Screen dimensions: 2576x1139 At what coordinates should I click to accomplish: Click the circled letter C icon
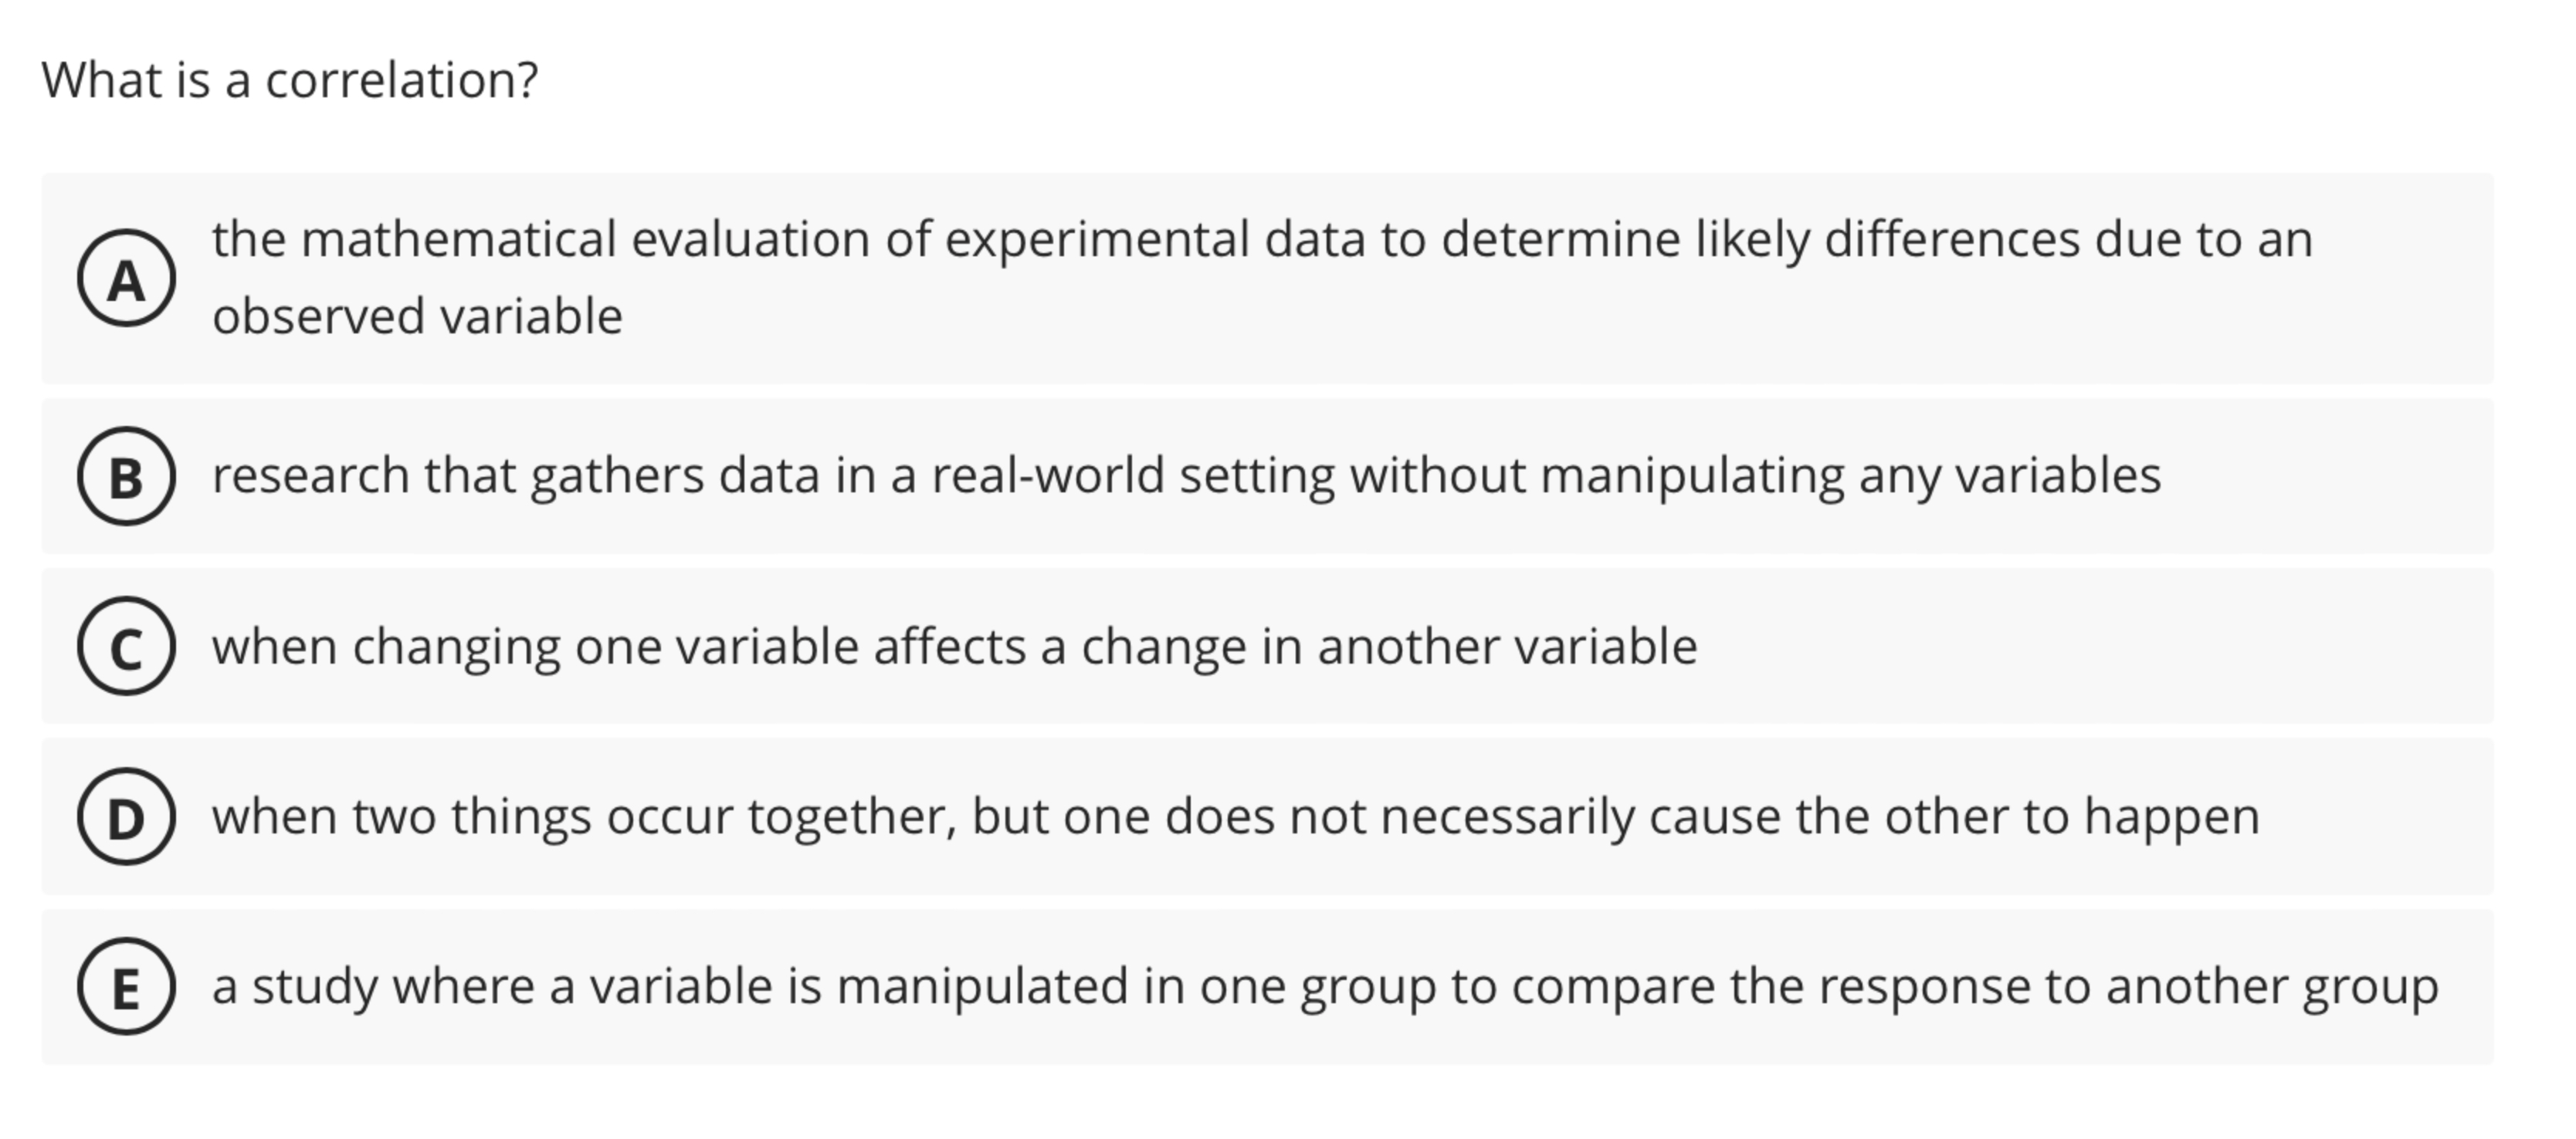(x=126, y=647)
